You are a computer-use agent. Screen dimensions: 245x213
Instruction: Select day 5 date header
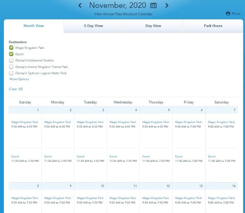156,110
